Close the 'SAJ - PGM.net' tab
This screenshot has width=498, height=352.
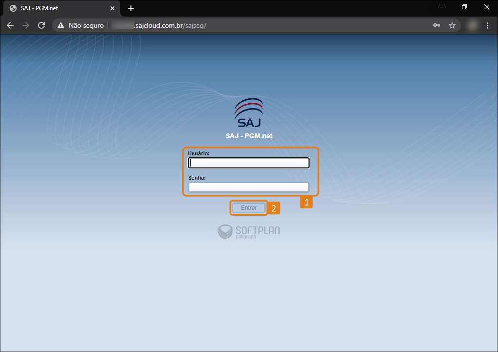point(112,8)
